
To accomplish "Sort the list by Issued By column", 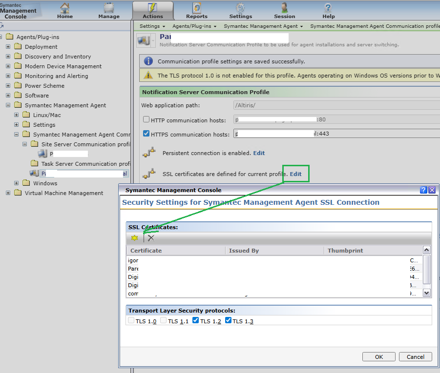I will click(275, 251).
